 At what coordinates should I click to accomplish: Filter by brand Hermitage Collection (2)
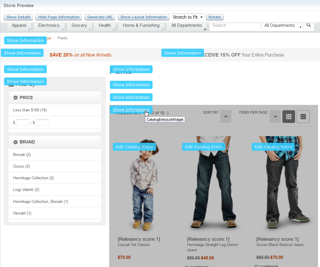(x=34, y=178)
